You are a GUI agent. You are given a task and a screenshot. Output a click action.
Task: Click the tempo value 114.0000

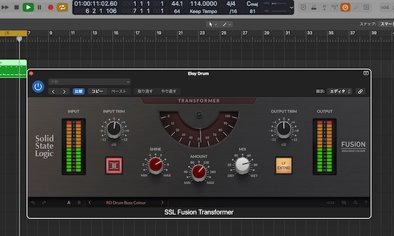coord(204,4)
